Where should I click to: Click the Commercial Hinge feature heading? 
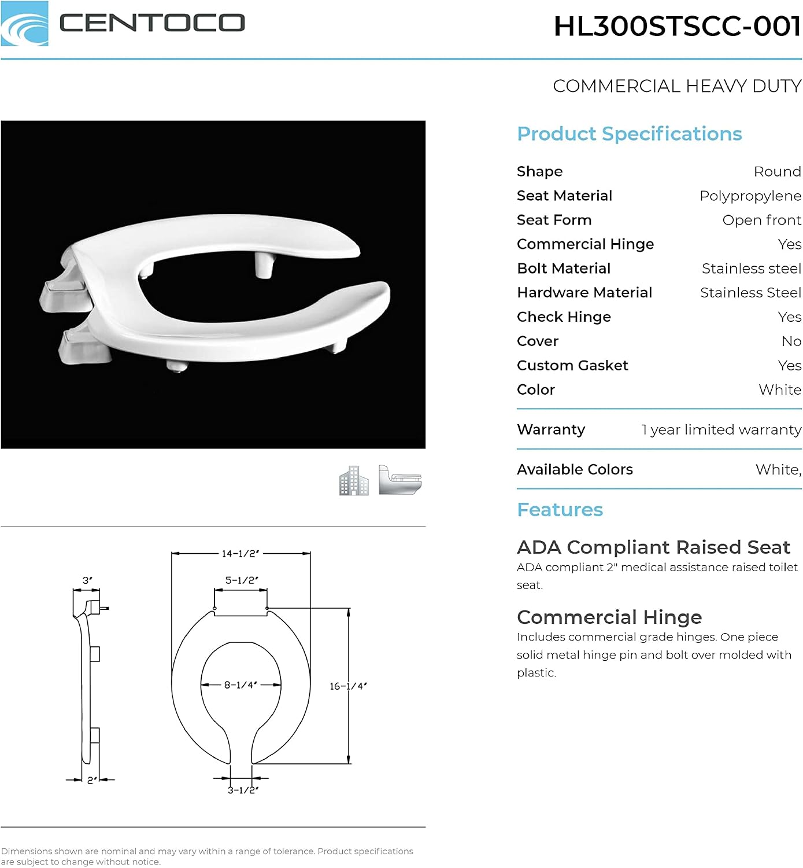pyautogui.click(x=609, y=617)
